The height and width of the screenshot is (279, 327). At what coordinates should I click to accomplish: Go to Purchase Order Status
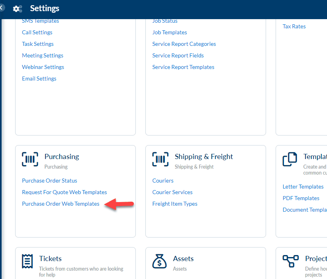pyautogui.click(x=50, y=181)
